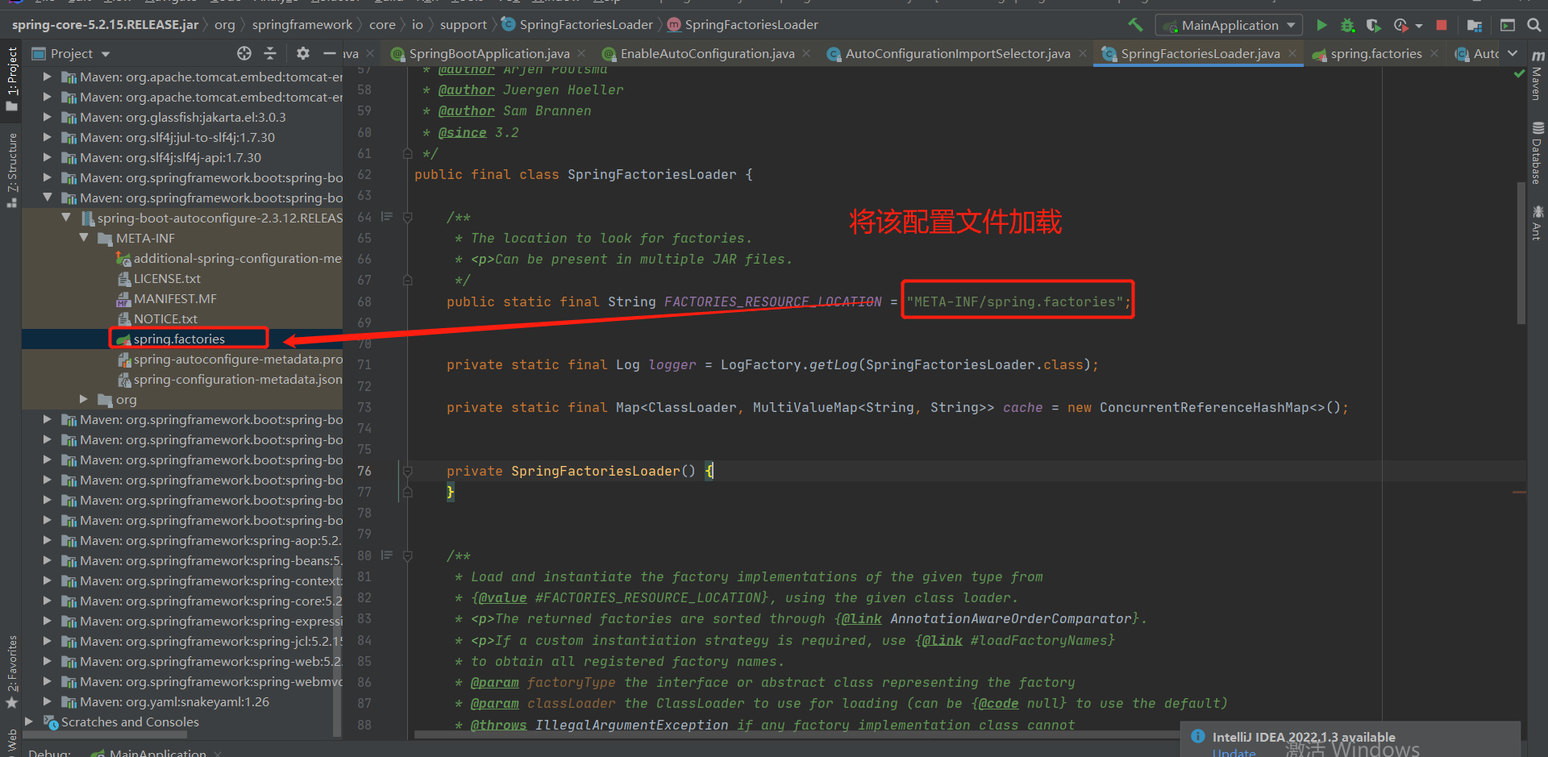Select spring-configuration-metadata.json file
This screenshot has height=757, width=1548.
click(237, 379)
